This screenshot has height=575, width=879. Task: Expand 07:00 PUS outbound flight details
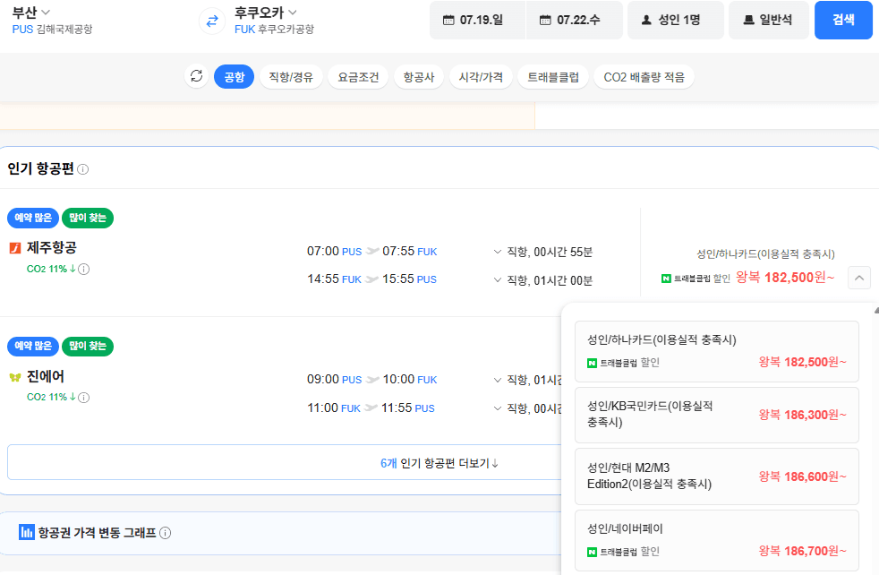click(x=498, y=252)
